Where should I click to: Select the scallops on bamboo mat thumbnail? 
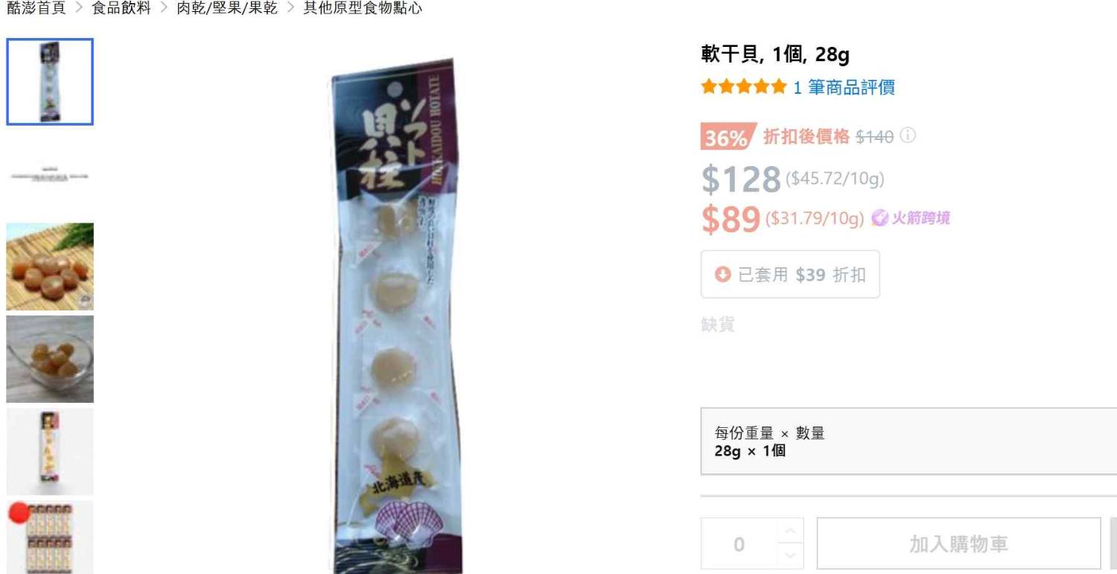[x=50, y=267]
